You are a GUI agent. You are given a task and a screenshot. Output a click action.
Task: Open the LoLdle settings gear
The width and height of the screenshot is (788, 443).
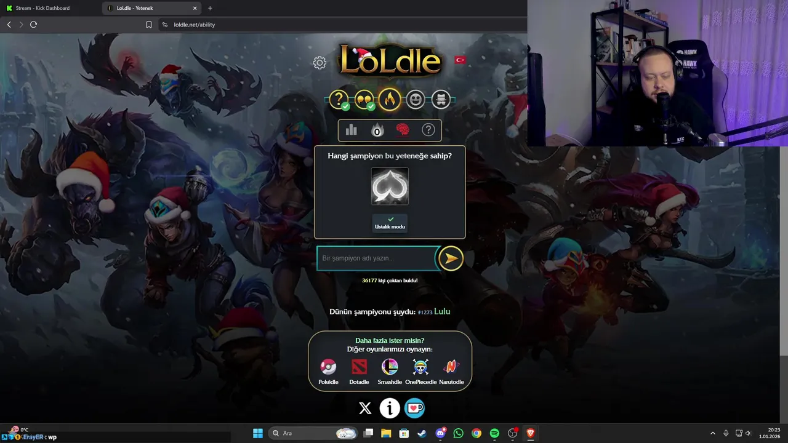319,62
